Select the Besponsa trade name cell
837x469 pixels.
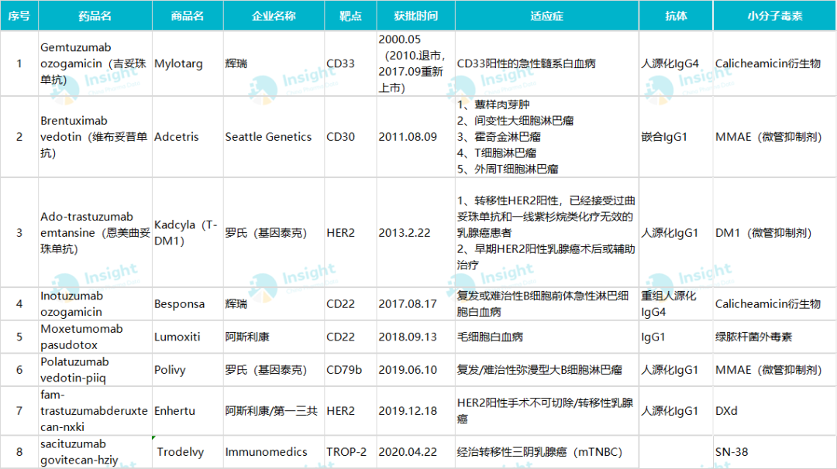click(188, 304)
